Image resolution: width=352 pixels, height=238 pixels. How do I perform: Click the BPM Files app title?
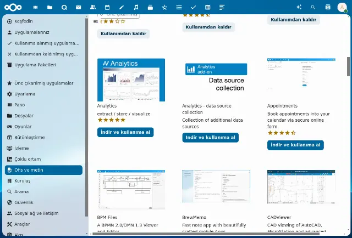(x=107, y=217)
